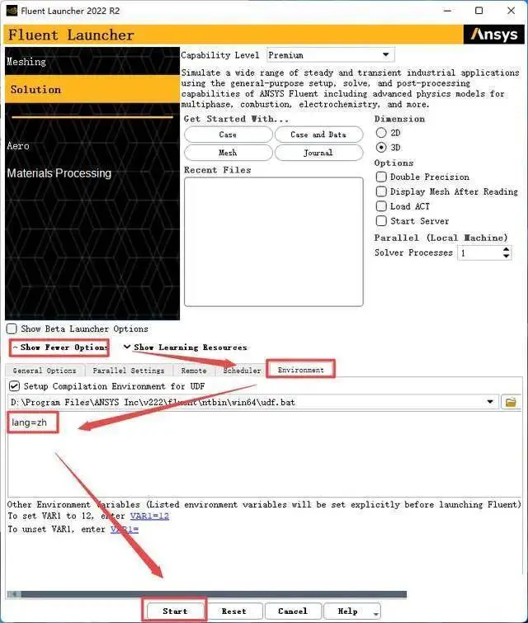Toggle the Start Server checkbox
The image size is (528, 623).
[381, 221]
